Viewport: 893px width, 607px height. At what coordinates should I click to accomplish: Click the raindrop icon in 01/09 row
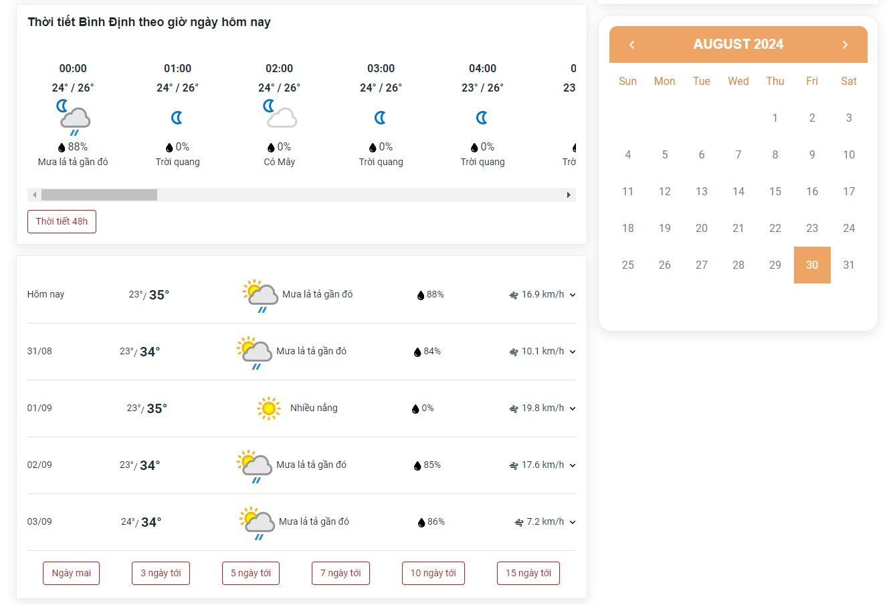click(x=415, y=408)
